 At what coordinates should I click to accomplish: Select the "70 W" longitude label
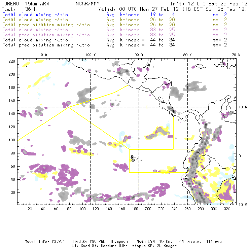pyautogui.click(x=236, y=55)
